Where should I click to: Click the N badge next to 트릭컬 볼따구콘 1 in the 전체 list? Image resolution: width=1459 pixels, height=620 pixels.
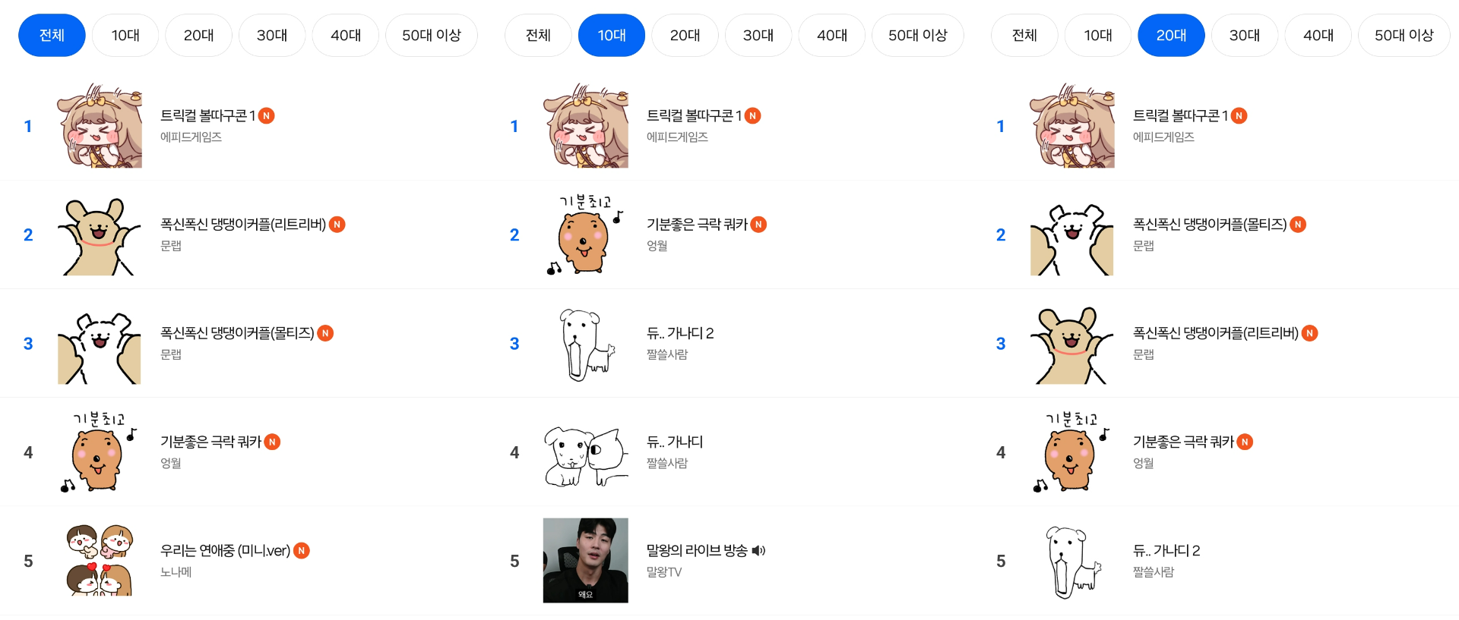(x=267, y=115)
